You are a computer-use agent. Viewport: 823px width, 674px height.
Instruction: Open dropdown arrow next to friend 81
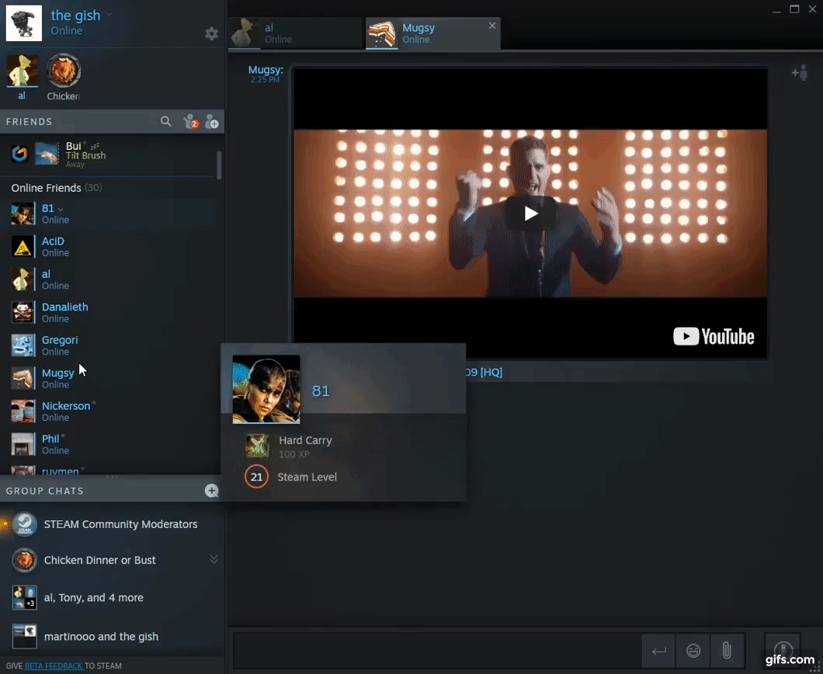click(x=61, y=209)
